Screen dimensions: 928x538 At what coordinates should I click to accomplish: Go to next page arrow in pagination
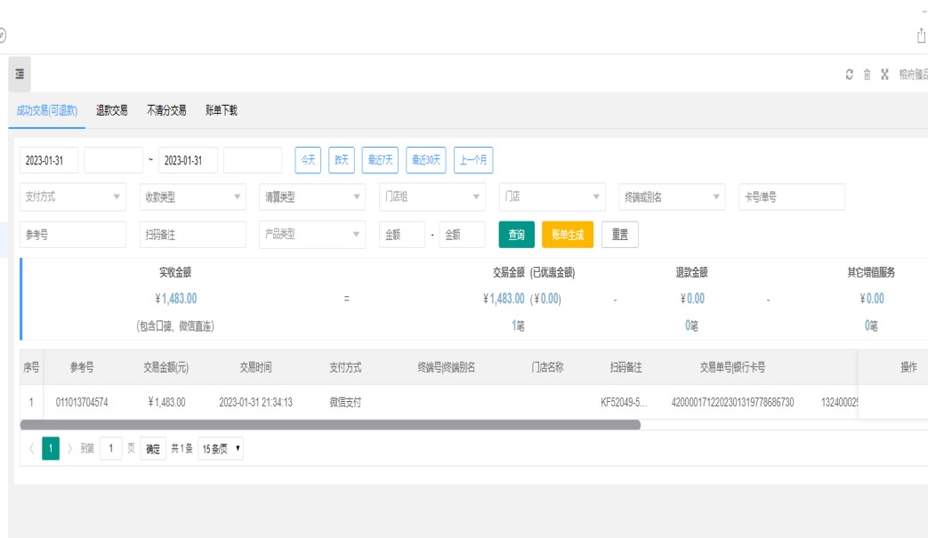[x=70, y=449]
